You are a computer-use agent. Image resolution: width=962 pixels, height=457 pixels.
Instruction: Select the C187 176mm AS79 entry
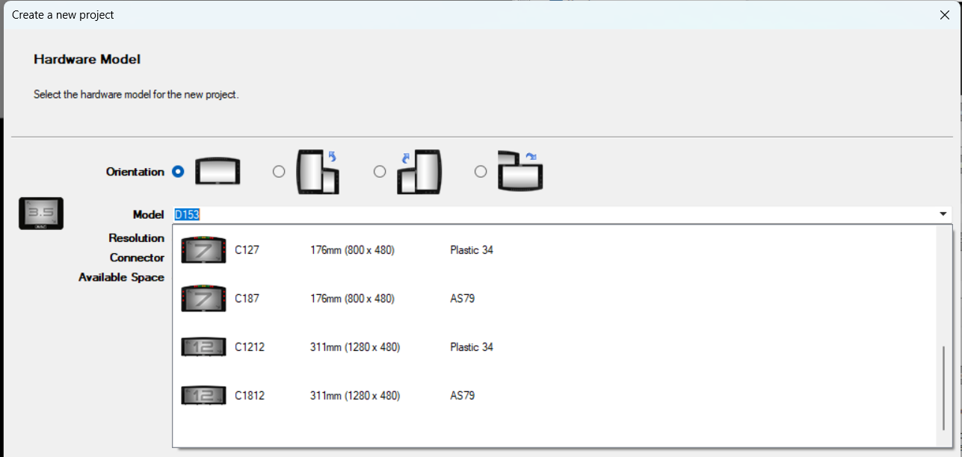click(x=554, y=299)
